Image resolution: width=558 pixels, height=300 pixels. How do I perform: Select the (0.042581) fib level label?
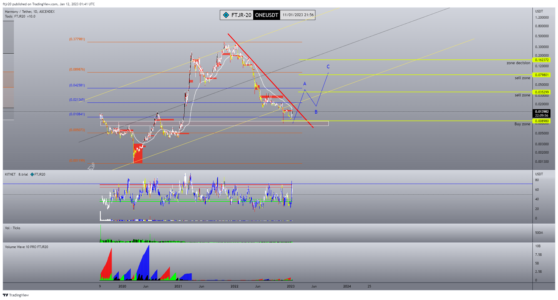pos(77,85)
